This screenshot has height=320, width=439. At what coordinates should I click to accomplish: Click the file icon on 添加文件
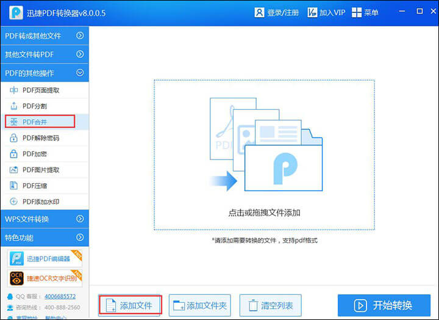pos(111,305)
